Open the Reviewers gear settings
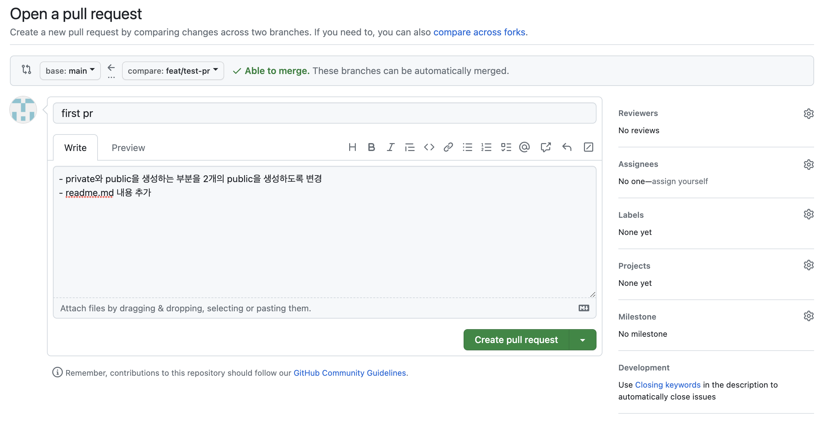Screen dimensions: 826x421 [x=808, y=114]
